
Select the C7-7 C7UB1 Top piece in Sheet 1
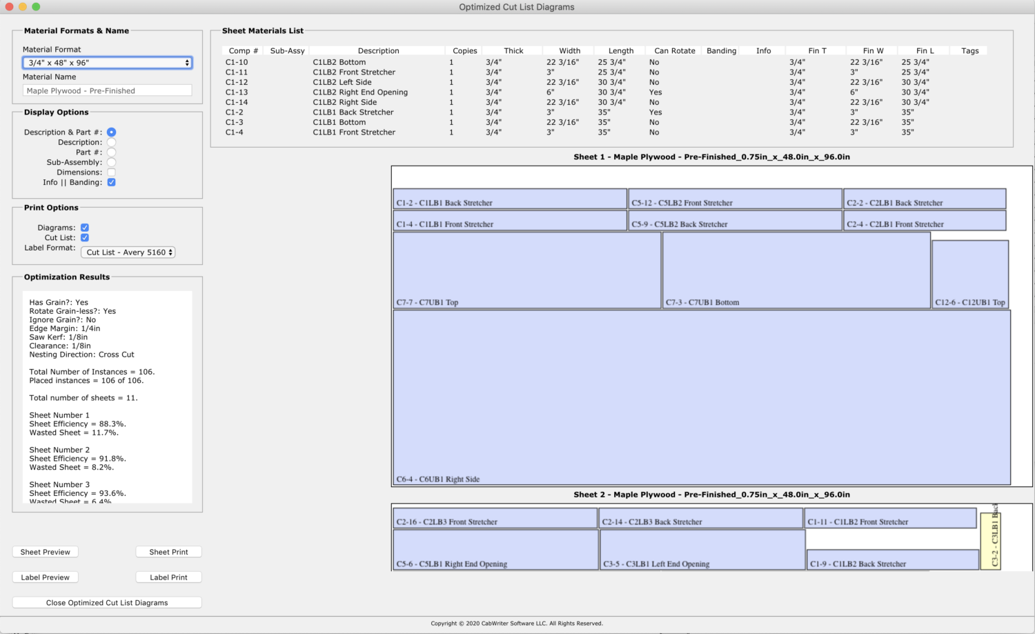(526, 270)
